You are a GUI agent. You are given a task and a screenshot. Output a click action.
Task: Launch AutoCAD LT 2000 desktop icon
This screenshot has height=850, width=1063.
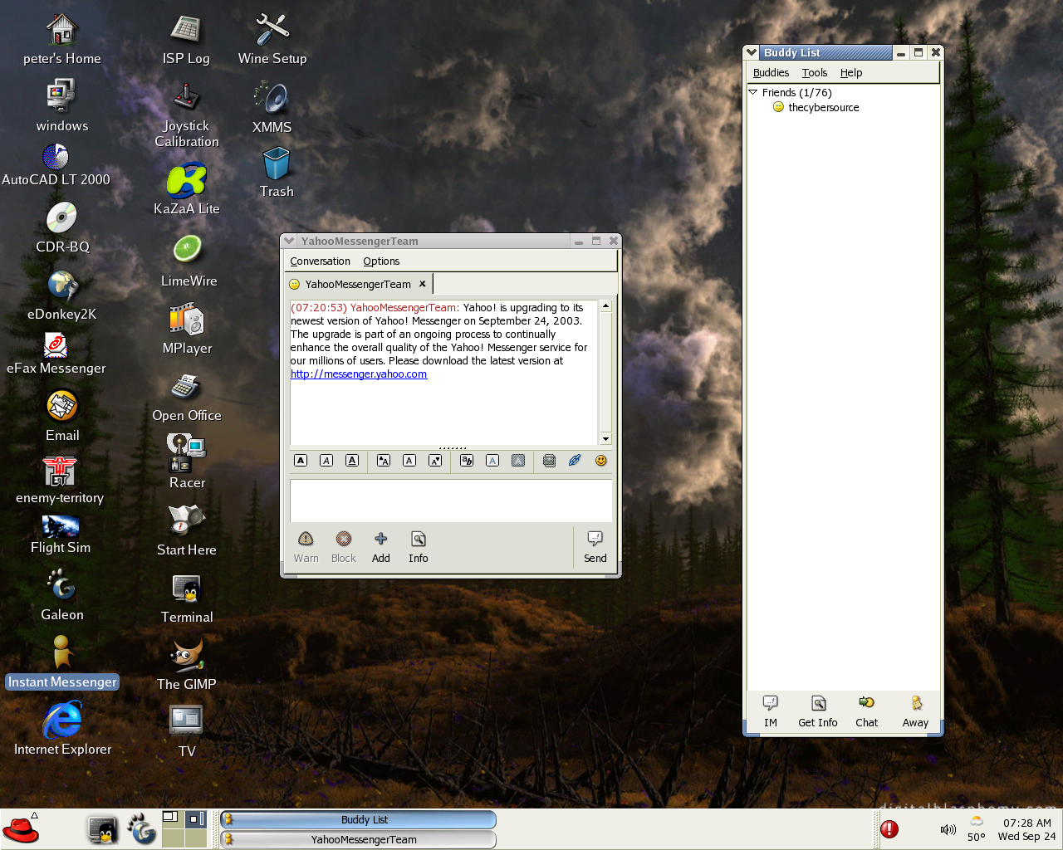tap(56, 164)
